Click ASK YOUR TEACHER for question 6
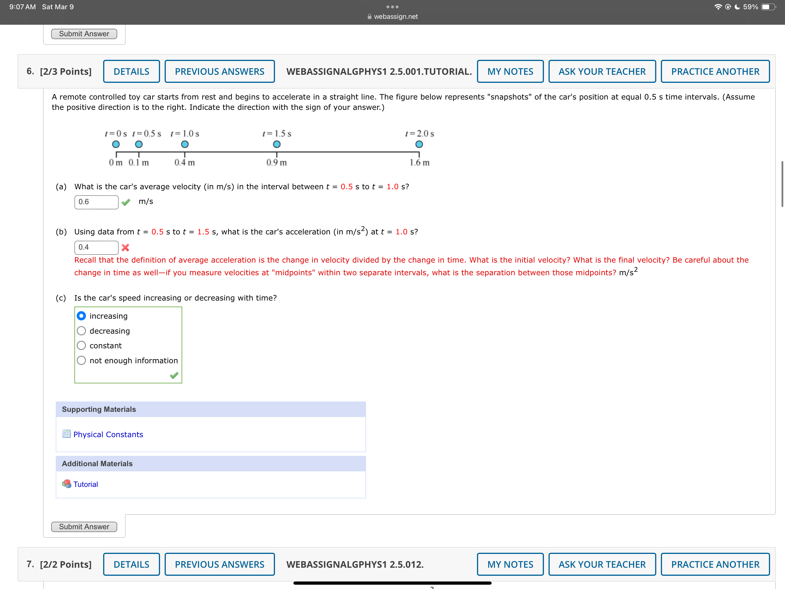The width and height of the screenshot is (785, 589). tap(602, 71)
